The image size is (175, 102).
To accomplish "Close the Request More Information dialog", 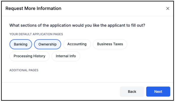I will 168,8.
